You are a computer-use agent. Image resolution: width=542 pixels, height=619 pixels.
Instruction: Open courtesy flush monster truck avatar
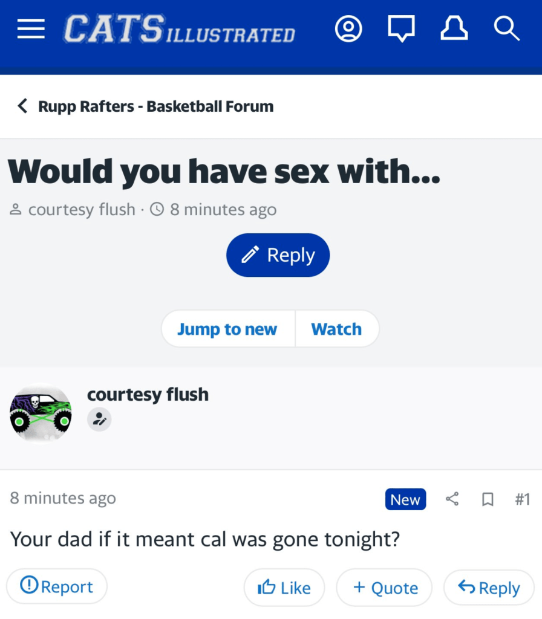point(41,412)
